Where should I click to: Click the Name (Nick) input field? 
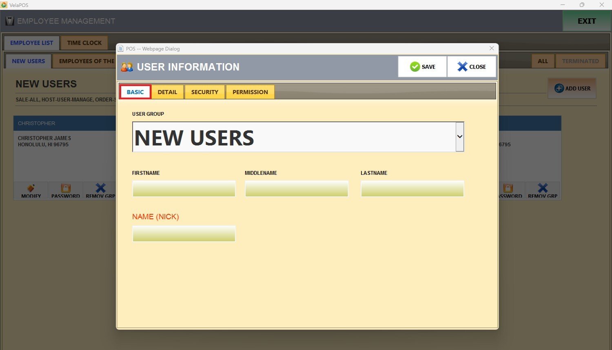(184, 234)
